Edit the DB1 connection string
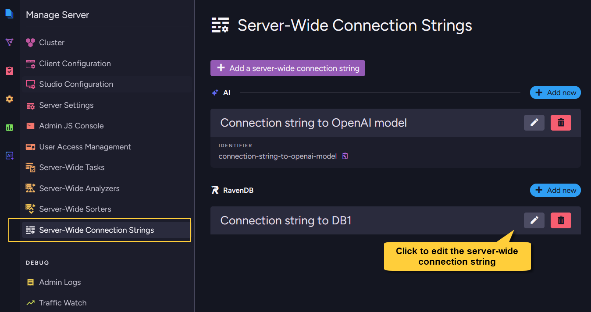This screenshot has width=591, height=312. 534,220
